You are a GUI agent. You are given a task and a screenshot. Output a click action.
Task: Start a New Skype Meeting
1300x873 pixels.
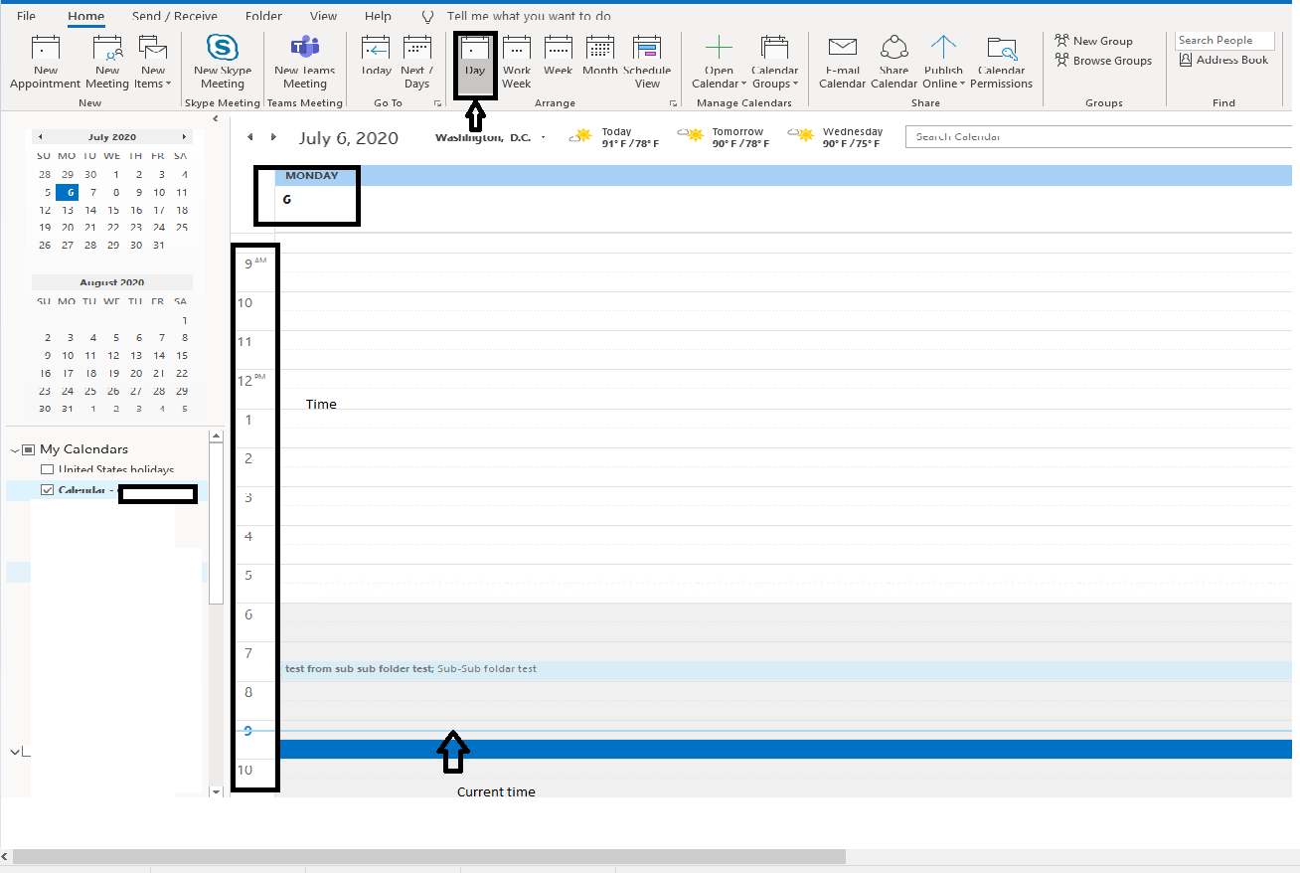(x=223, y=63)
